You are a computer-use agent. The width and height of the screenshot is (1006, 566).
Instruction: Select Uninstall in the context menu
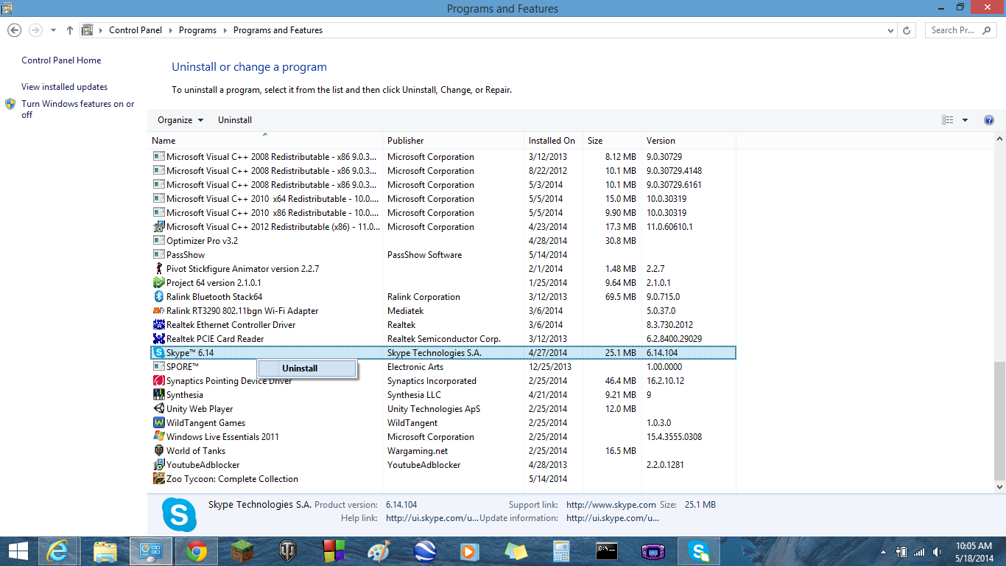pos(306,368)
